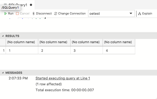Collapse the MESSAGES panel triangle
157x99 pixels.
3,73
